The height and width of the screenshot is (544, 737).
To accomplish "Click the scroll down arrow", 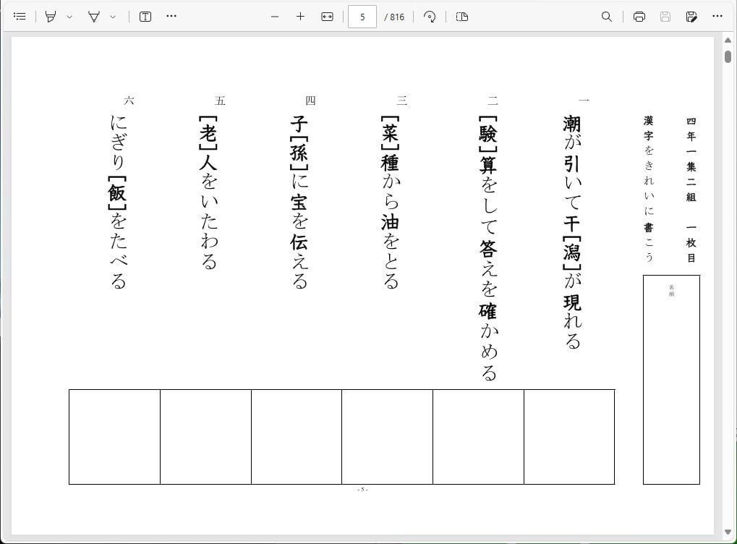I will pyautogui.click(x=728, y=532).
